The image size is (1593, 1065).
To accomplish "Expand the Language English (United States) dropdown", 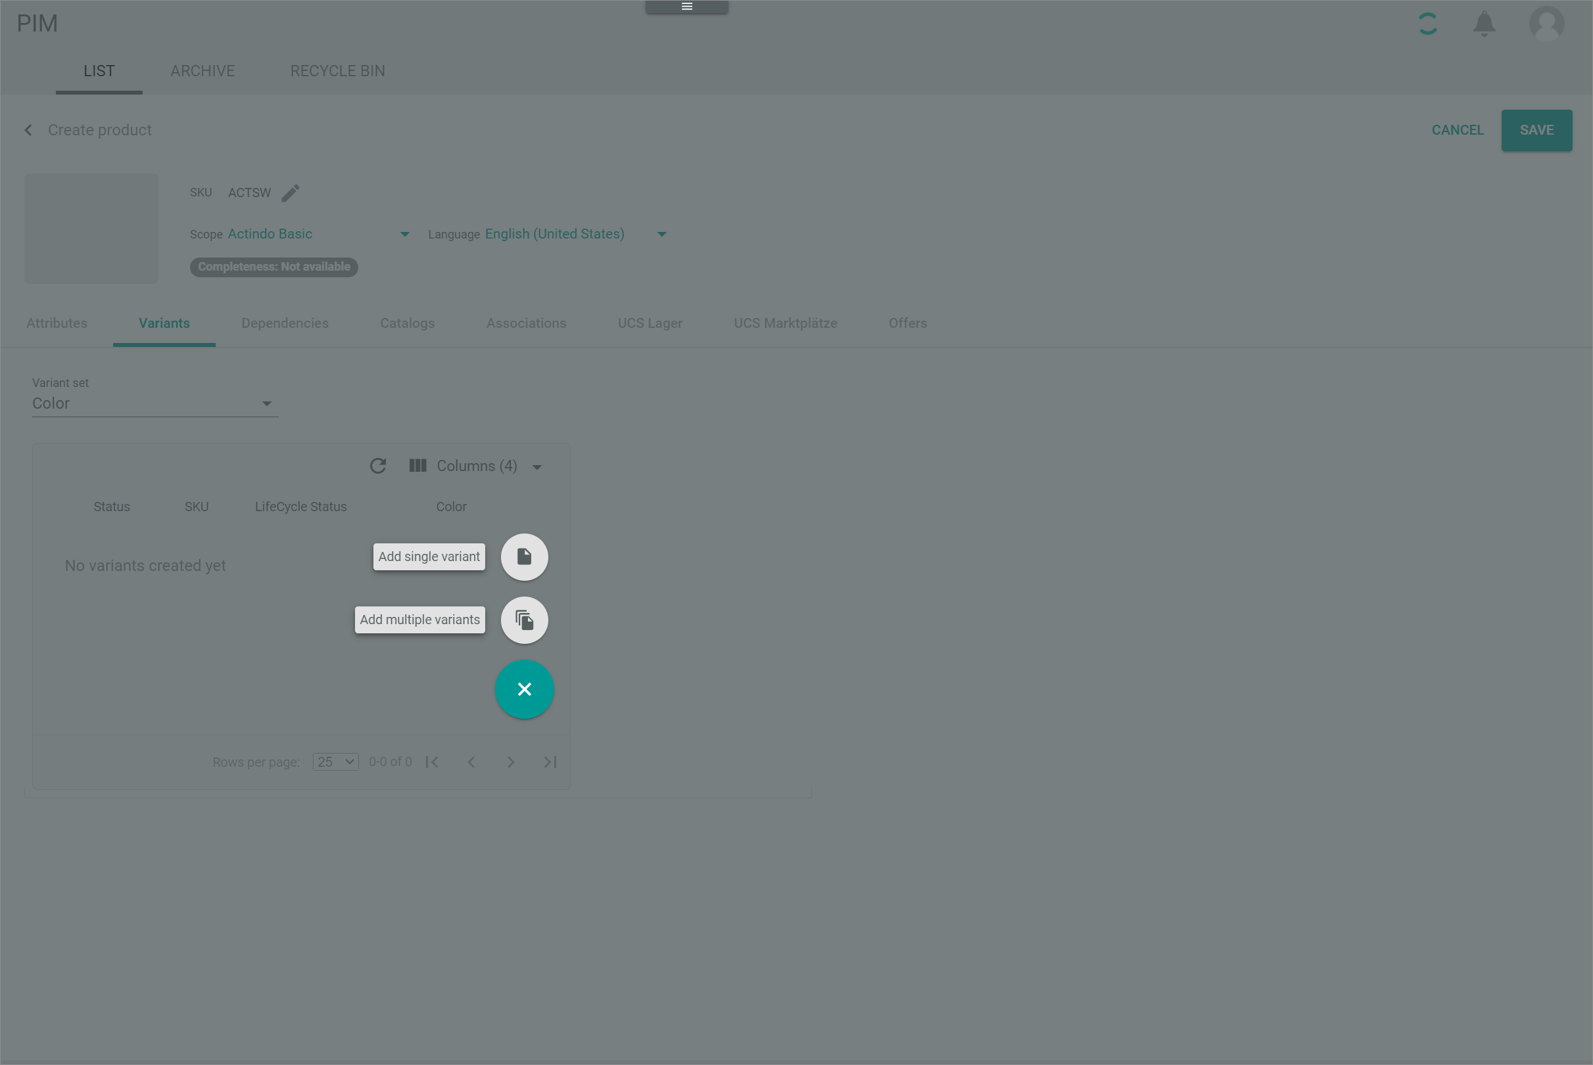I will coord(662,234).
